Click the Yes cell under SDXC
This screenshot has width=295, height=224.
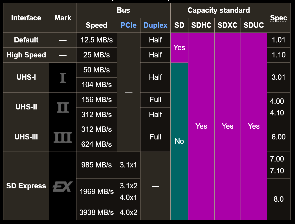[228, 126]
